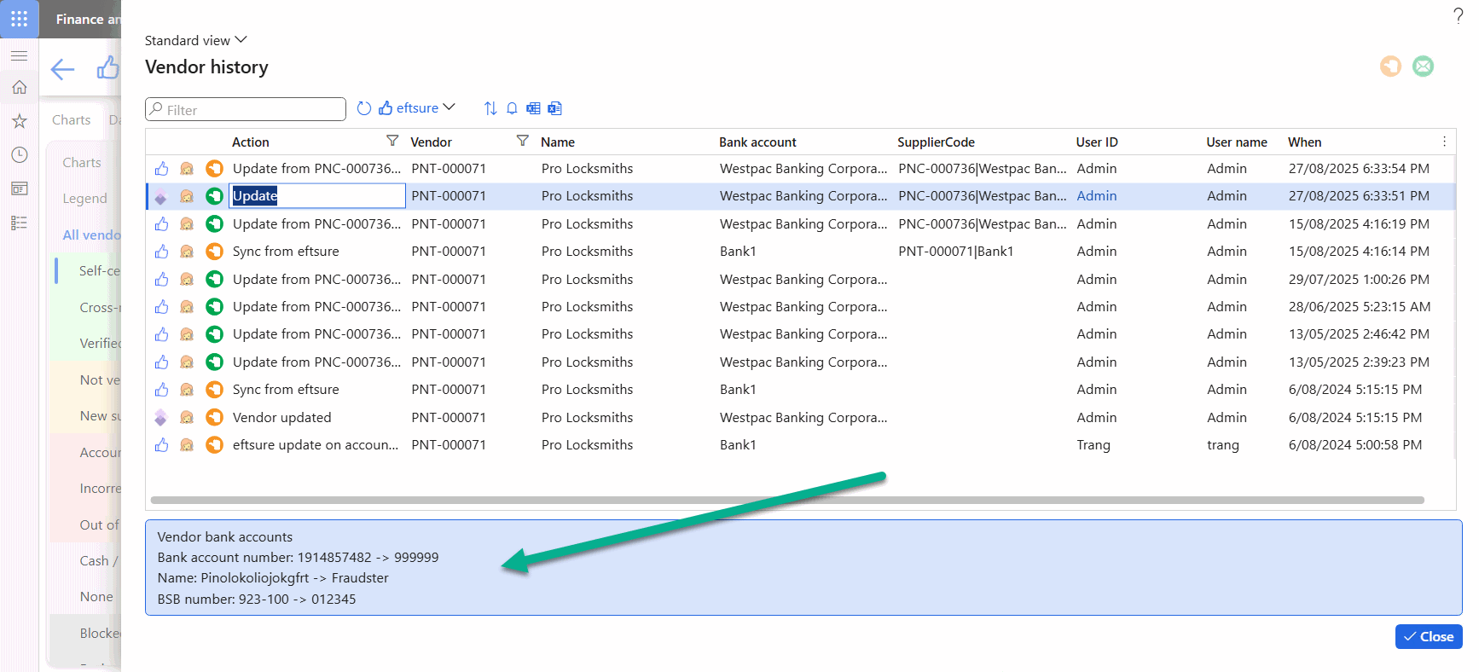Click avatar icon on Trang's row
The width and height of the screenshot is (1479, 672).
tap(187, 445)
